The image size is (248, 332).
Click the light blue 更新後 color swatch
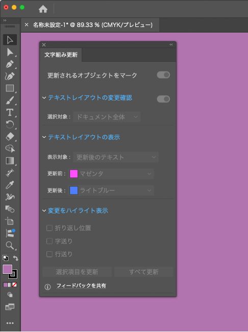pyautogui.click(x=73, y=191)
